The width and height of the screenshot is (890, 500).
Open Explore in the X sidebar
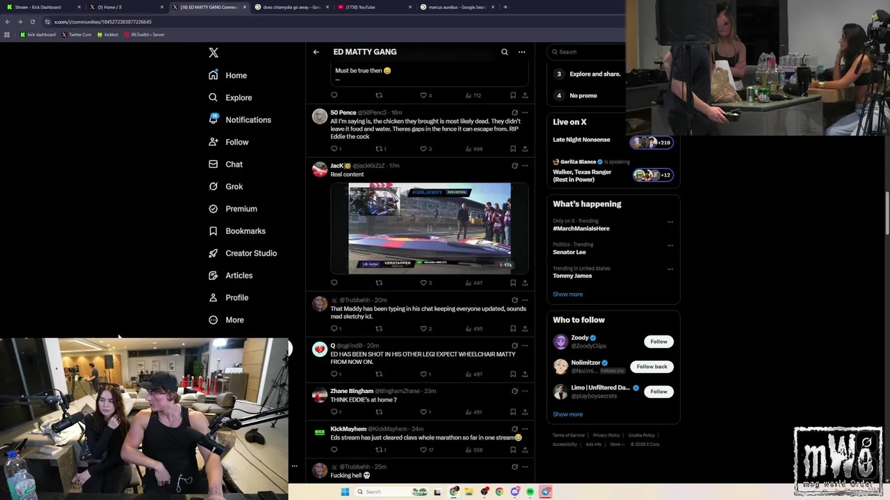point(230,97)
